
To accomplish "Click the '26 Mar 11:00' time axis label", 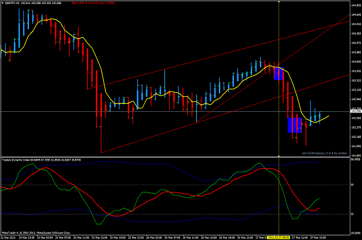I will pos(191,238).
